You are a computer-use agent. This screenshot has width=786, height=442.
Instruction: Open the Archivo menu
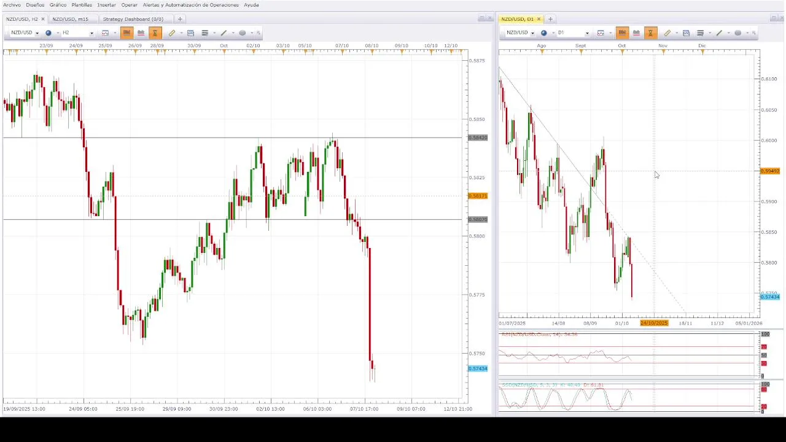(12, 5)
